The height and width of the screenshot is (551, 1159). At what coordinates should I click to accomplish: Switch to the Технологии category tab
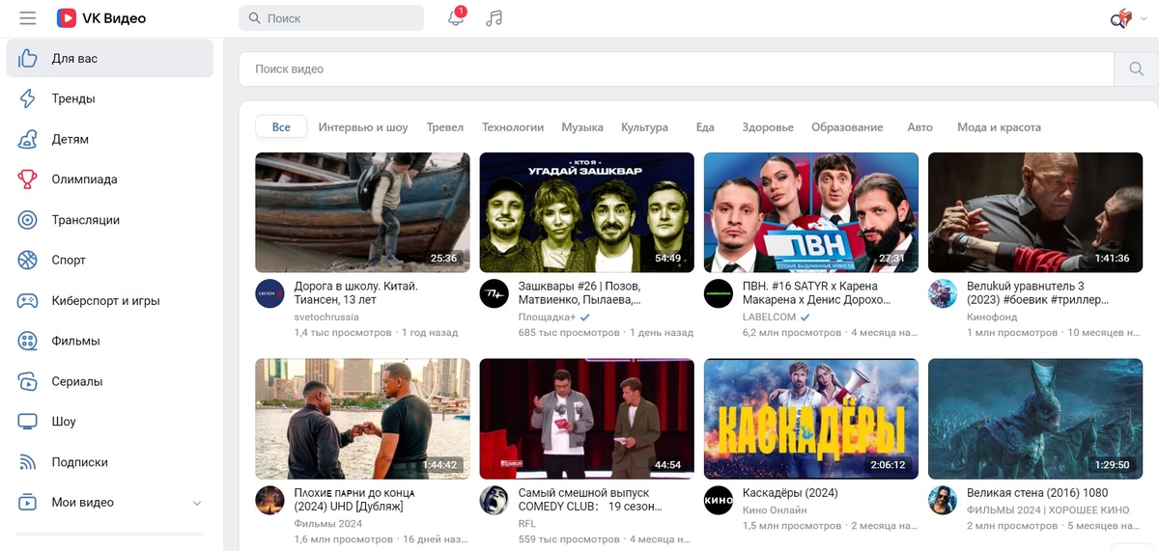(x=513, y=127)
